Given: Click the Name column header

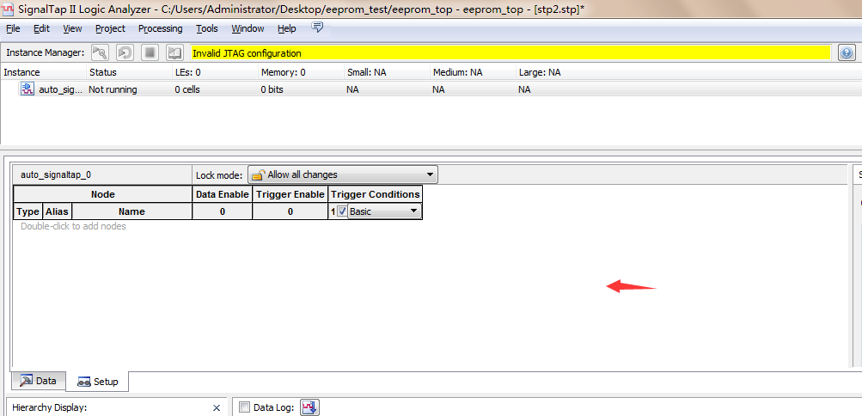Looking at the screenshot, I should tap(132, 211).
